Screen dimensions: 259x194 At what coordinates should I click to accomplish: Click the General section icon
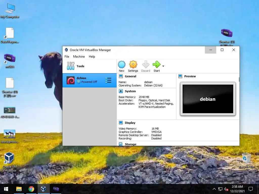pos(121,76)
